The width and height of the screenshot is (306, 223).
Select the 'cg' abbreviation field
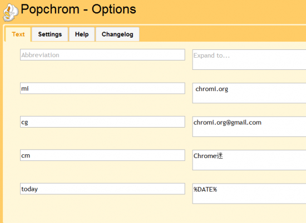coord(102,122)
